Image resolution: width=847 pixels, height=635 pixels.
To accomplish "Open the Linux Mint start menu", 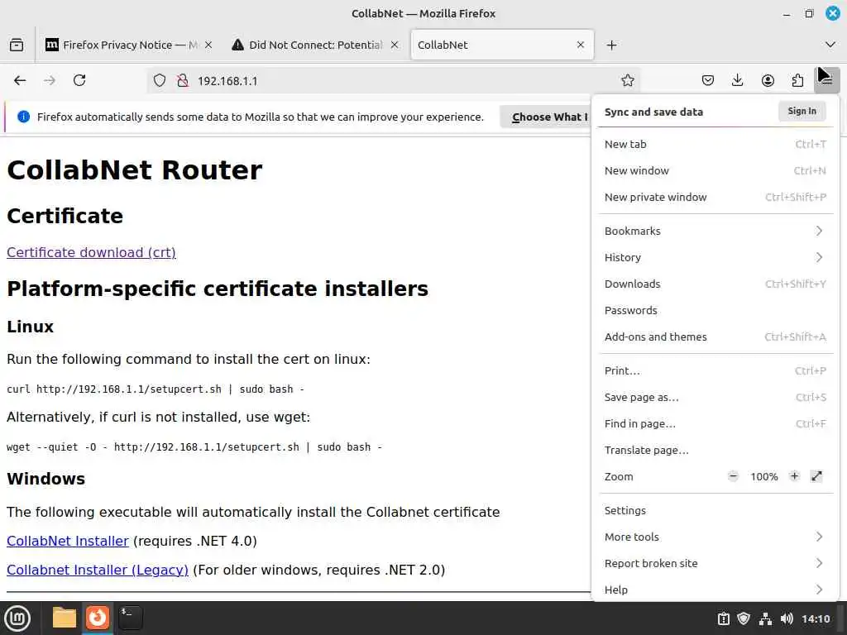I will coord(17,618).
